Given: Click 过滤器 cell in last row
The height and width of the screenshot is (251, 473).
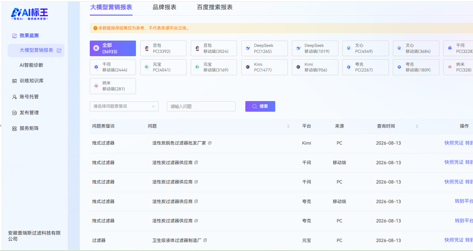Looking at the screenshot, I should tap(99, 240).
